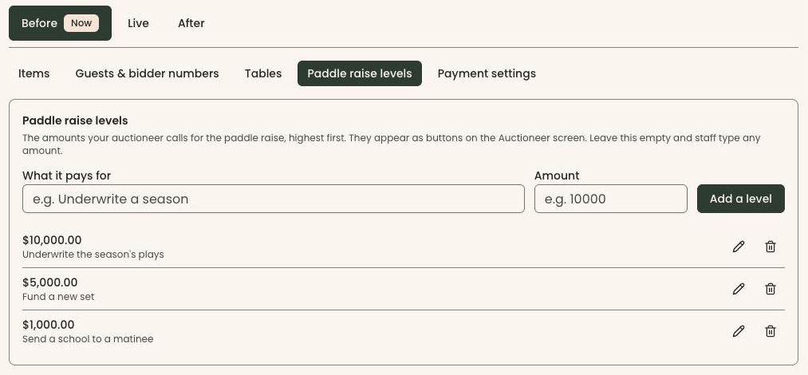The image size is (808, 375).
Task: Click the Fund a new set description
Action: (x=58, y=297)
